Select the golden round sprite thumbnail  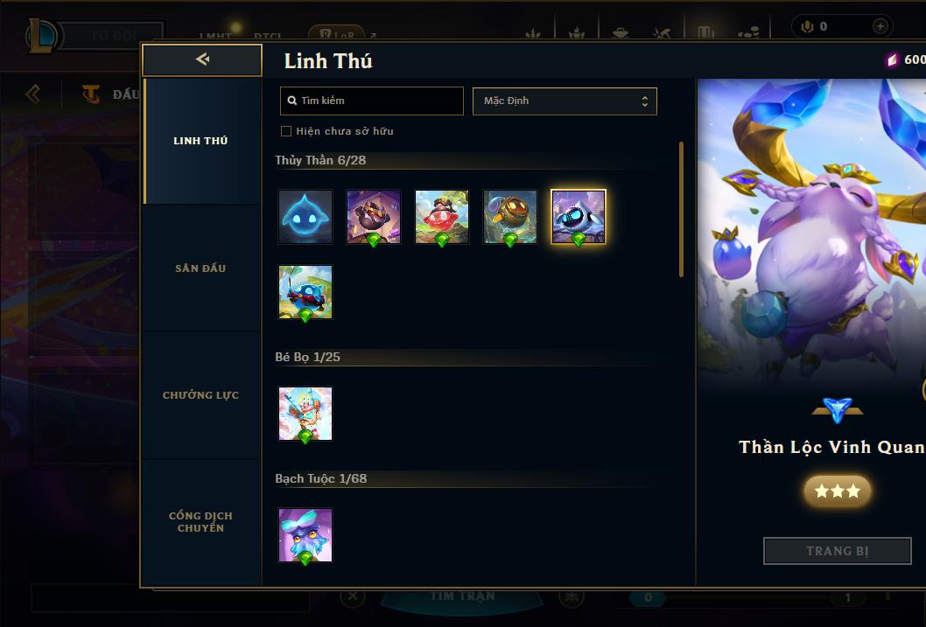tap(510, 217)
